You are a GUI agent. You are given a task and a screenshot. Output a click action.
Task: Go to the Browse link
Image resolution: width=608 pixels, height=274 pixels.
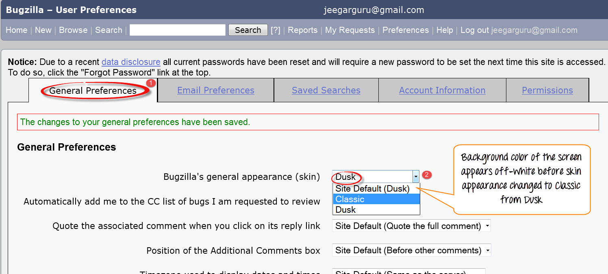[73, 30]
